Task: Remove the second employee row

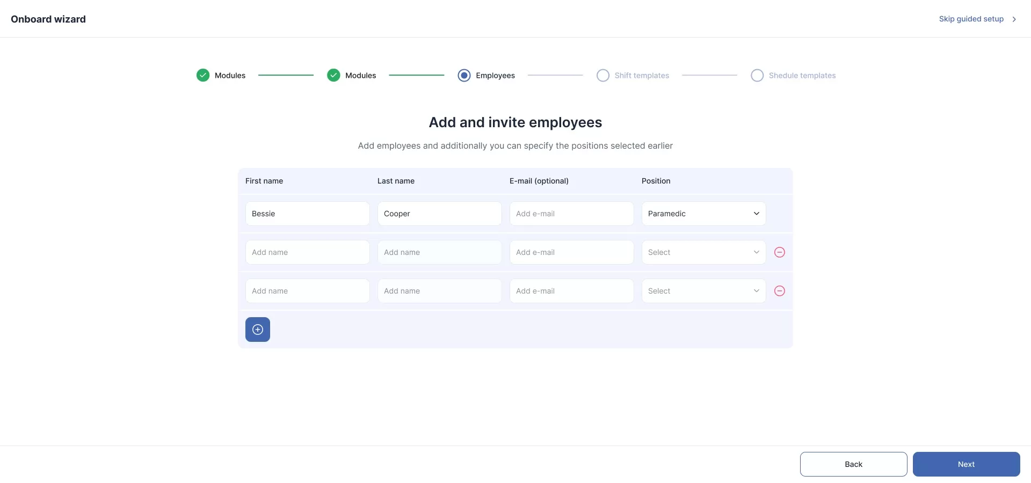Action: tap(780, 252)
